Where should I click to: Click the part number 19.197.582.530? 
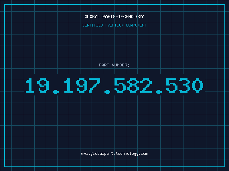pyautogui.click(x=114, y=86)
